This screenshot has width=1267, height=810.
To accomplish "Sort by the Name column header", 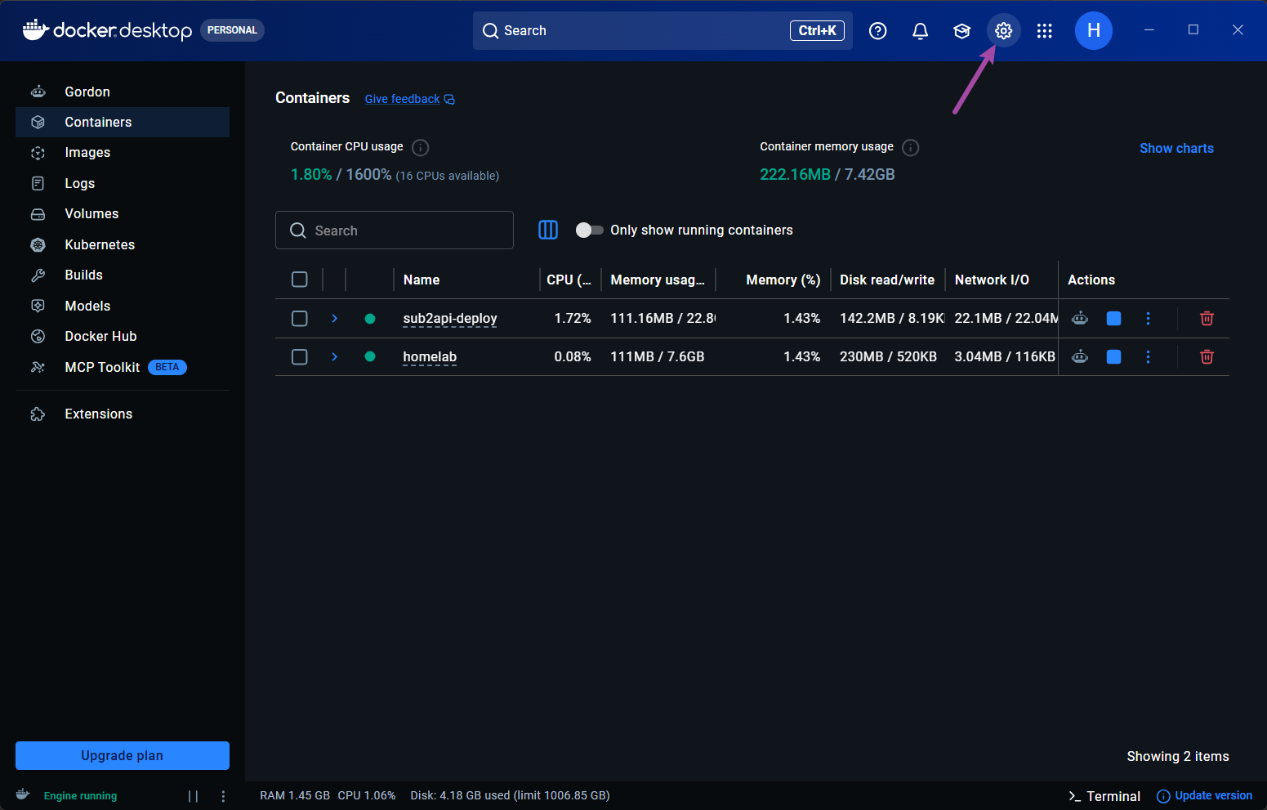I will tap(422, 280).
